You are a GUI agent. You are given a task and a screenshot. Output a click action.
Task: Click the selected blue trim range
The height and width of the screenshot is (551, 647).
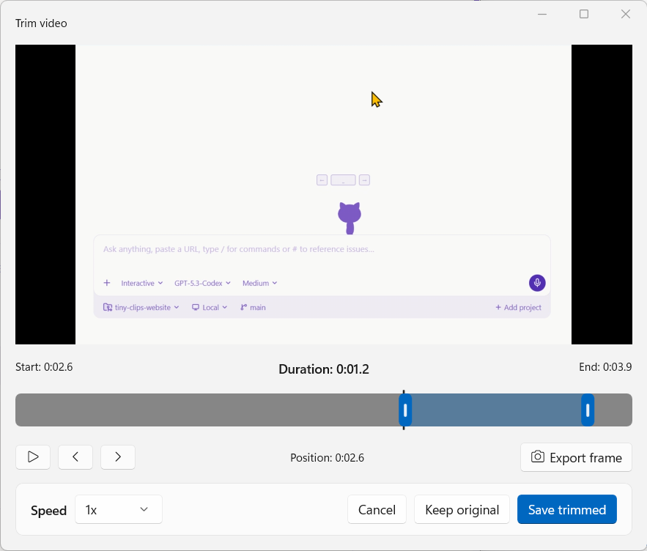[x=496, y=410]
